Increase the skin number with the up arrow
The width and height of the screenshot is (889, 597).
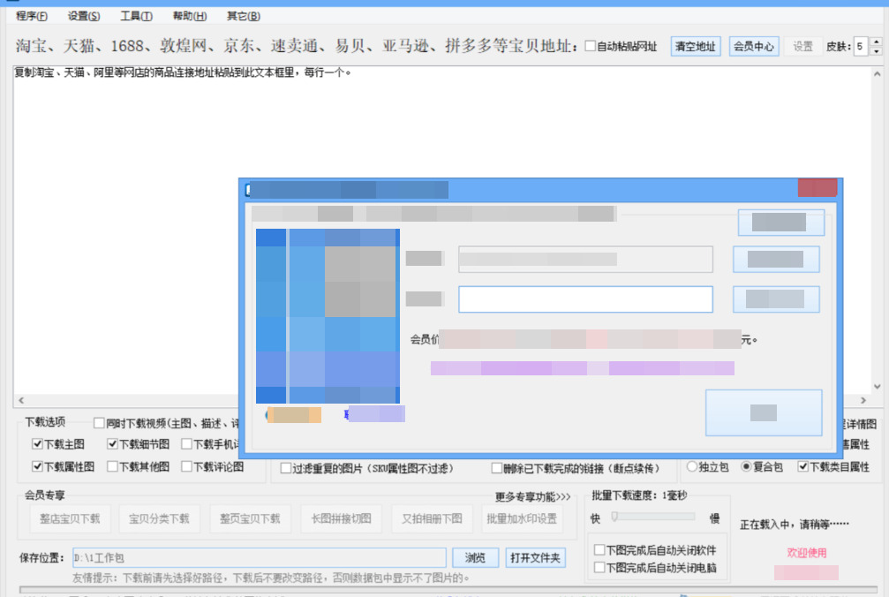(x=877, y=42)
